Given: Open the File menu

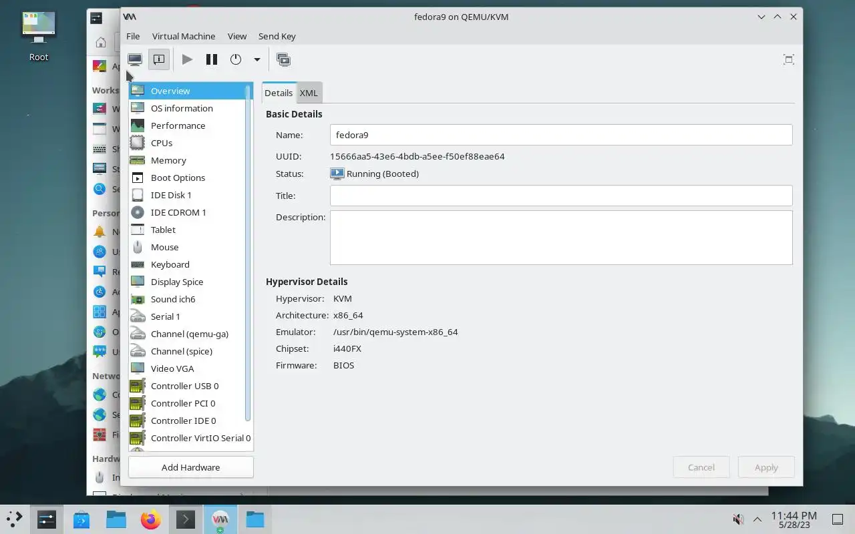Looking at the screenshot, I should tap(133, 36).
